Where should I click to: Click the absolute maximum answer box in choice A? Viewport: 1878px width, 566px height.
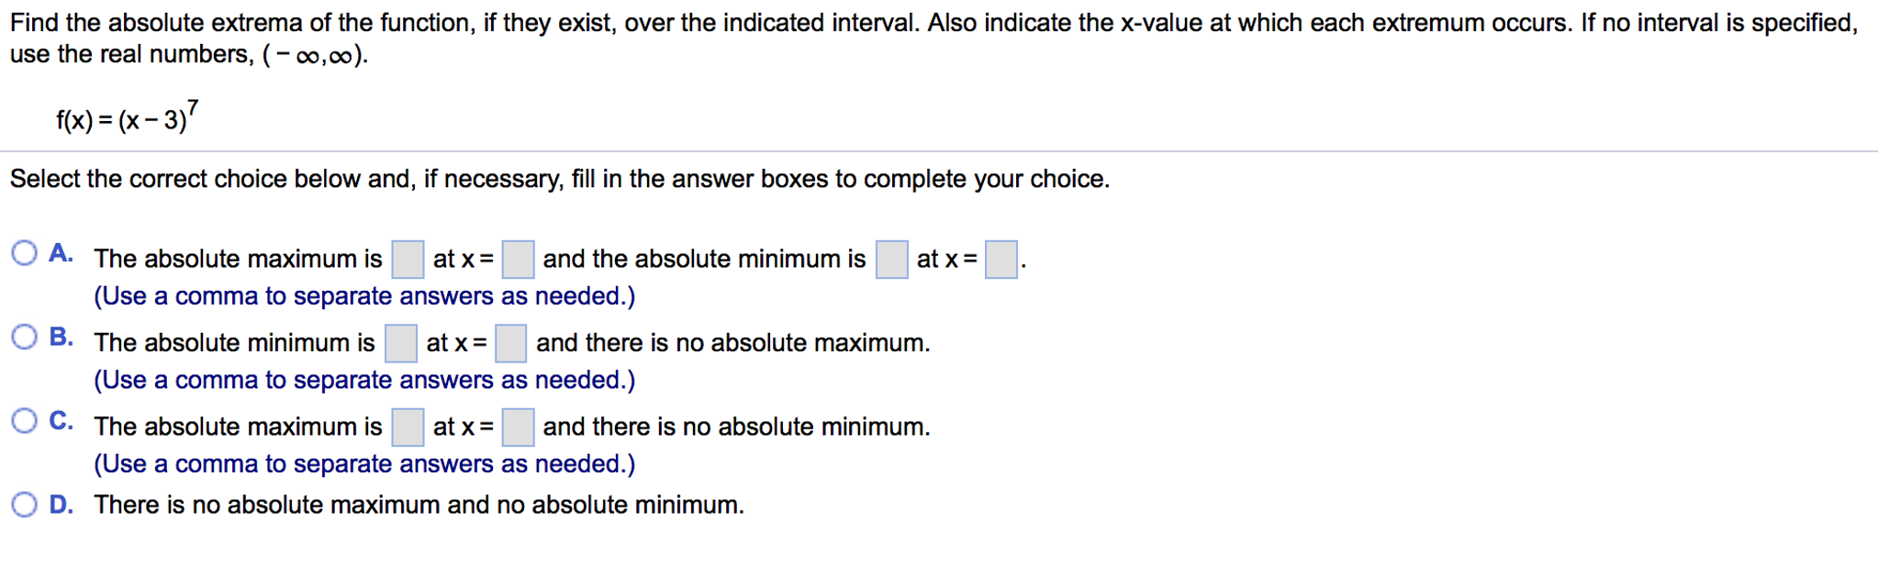[x=408, y=260]
